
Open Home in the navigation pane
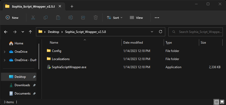pyautogui.click(x=19, y=43)
